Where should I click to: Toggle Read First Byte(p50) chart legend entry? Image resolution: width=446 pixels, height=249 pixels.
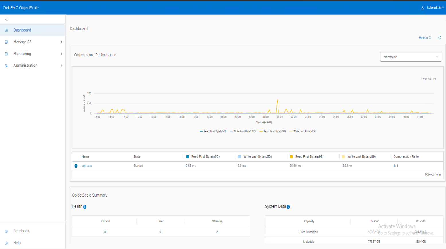coord(213,131)
